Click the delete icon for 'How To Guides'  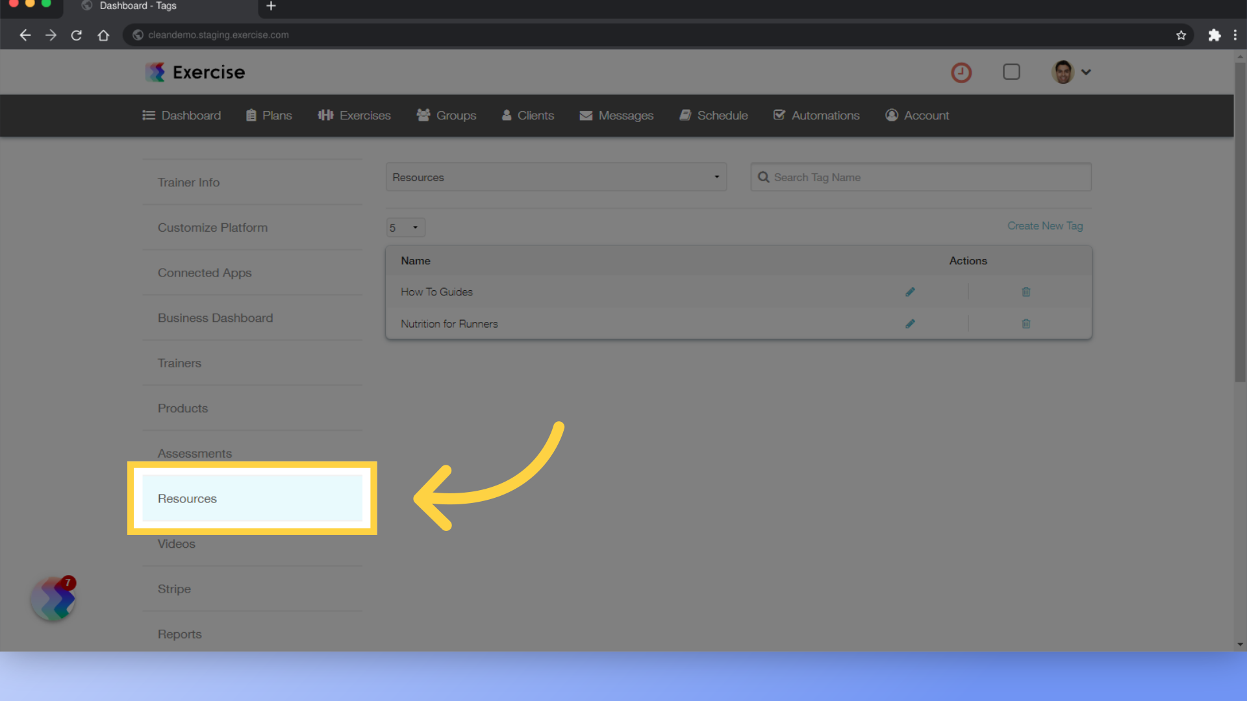pos(1025,292)
